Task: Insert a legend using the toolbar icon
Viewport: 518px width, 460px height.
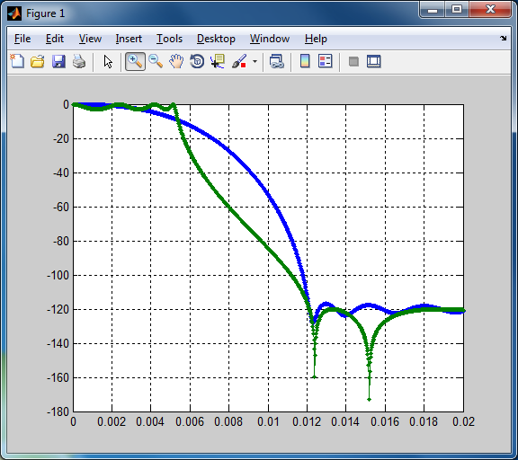Action: [325, 61]
